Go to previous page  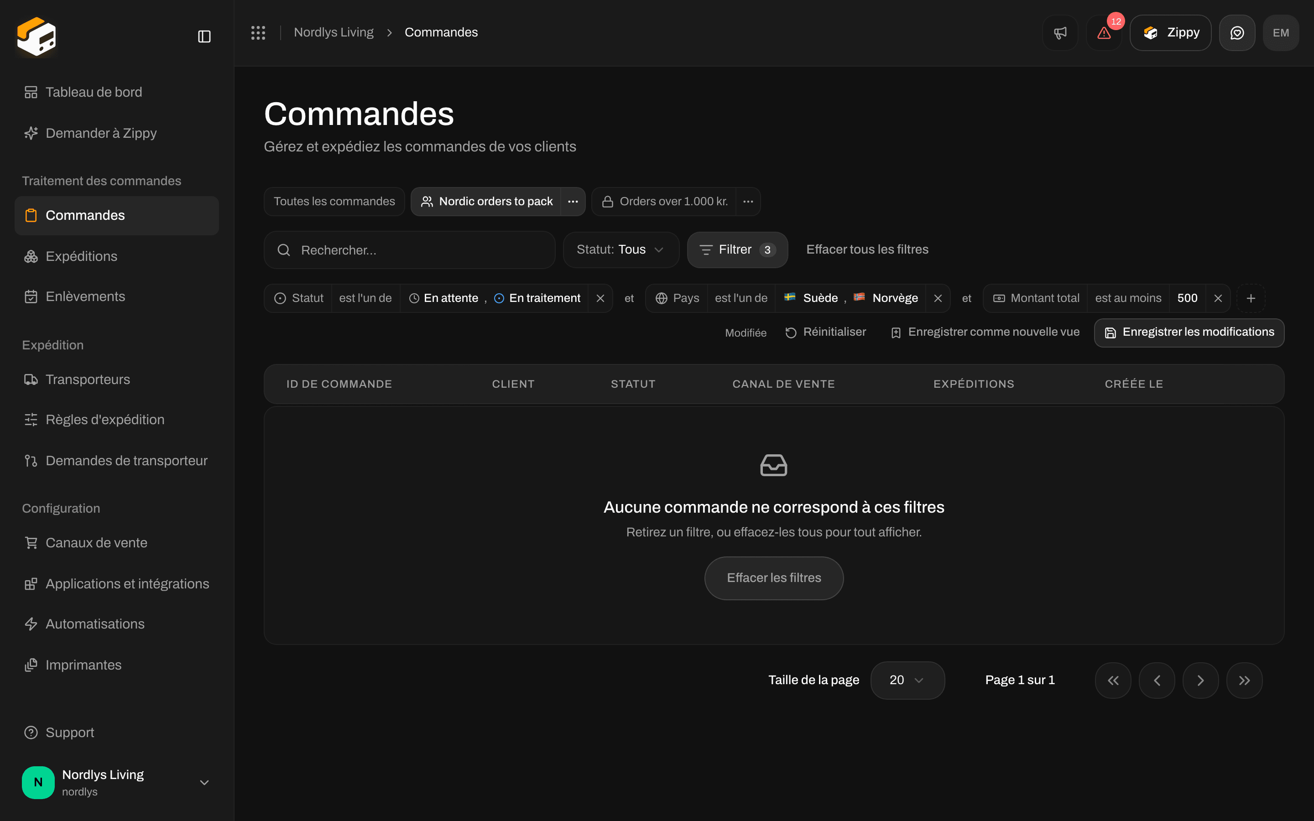(x=1157, y=681)
